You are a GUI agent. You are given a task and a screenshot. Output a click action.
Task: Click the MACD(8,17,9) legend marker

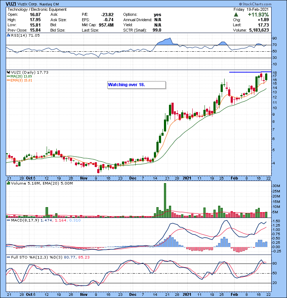(x=8, y=220)
